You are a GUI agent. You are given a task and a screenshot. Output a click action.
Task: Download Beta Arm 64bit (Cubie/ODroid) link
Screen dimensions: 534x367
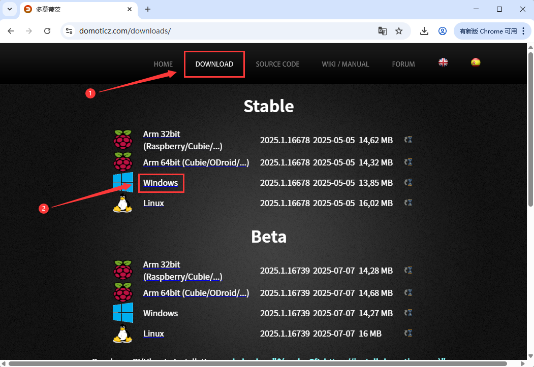pos(196,293)
